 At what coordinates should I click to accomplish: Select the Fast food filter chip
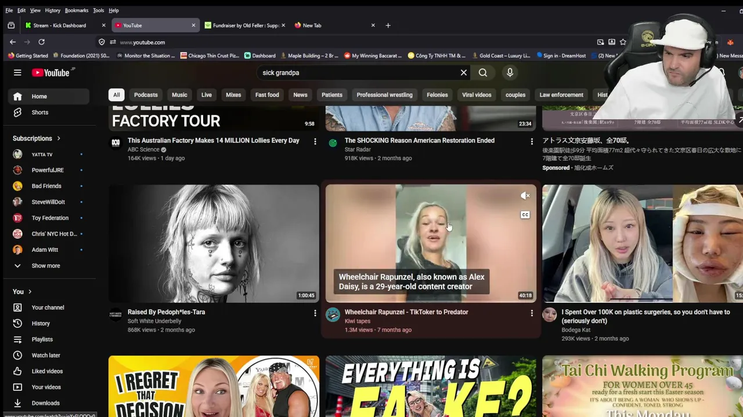click(267, 95)
